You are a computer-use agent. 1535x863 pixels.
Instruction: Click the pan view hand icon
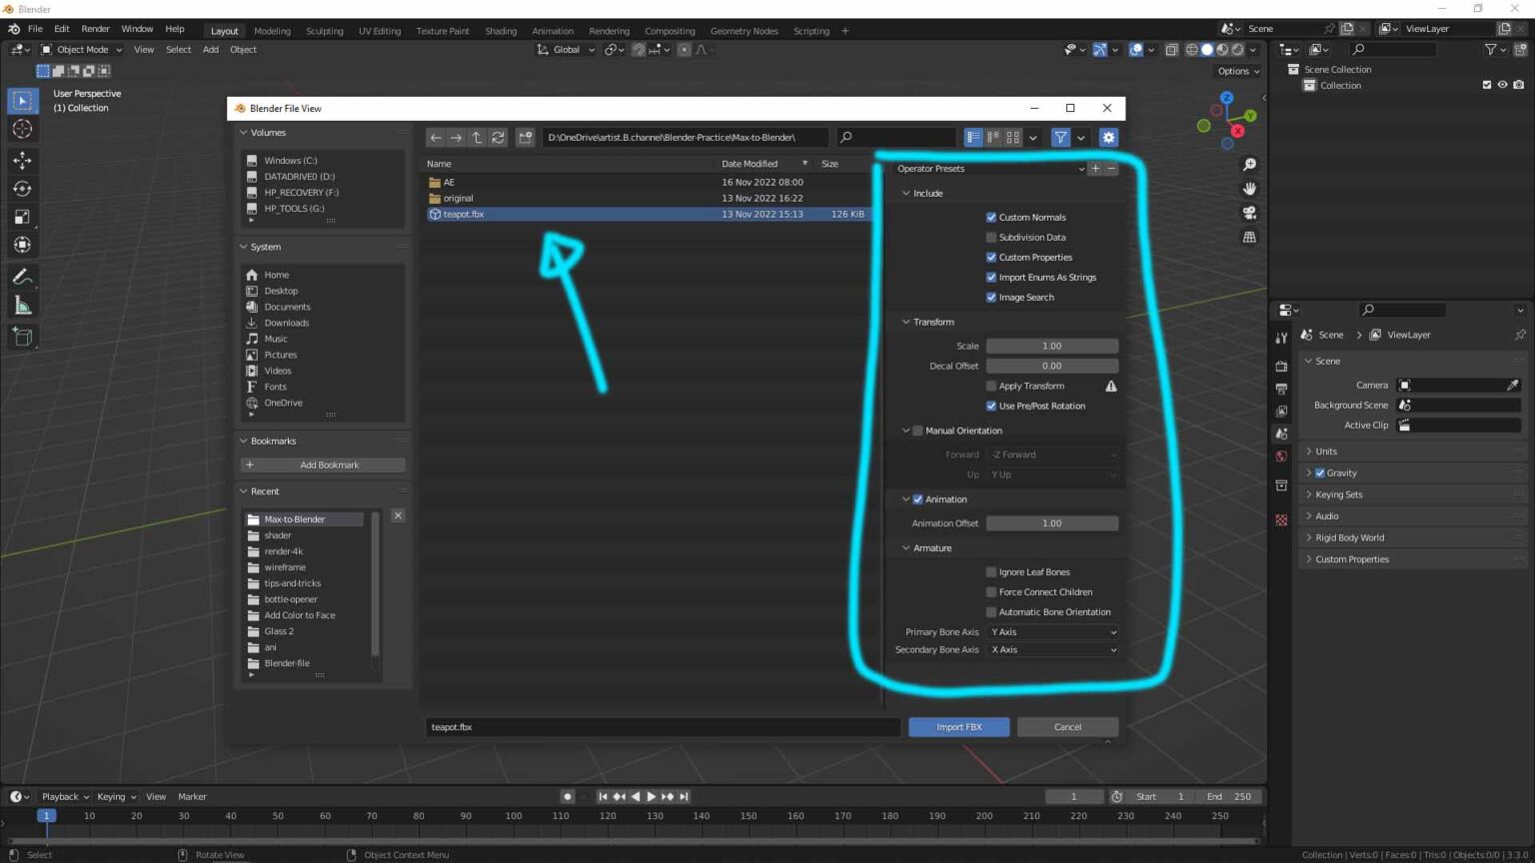(x=1249, y=189)
